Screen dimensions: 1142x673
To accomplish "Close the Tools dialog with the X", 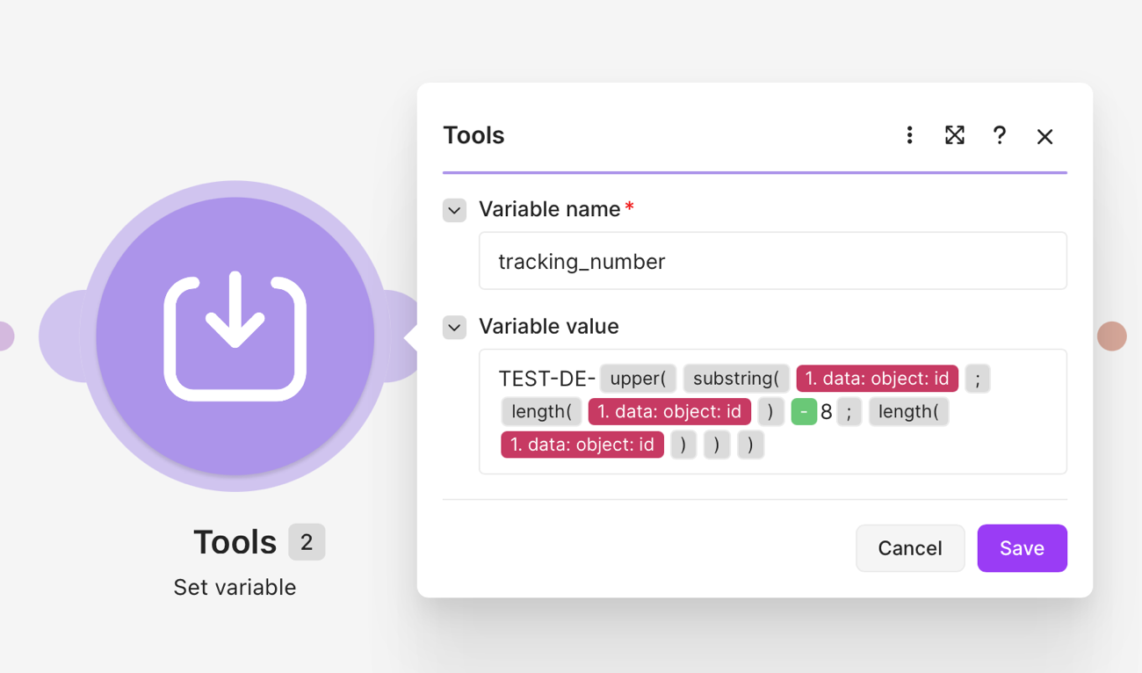I will pyautogui.click(x=1044, y=136).
